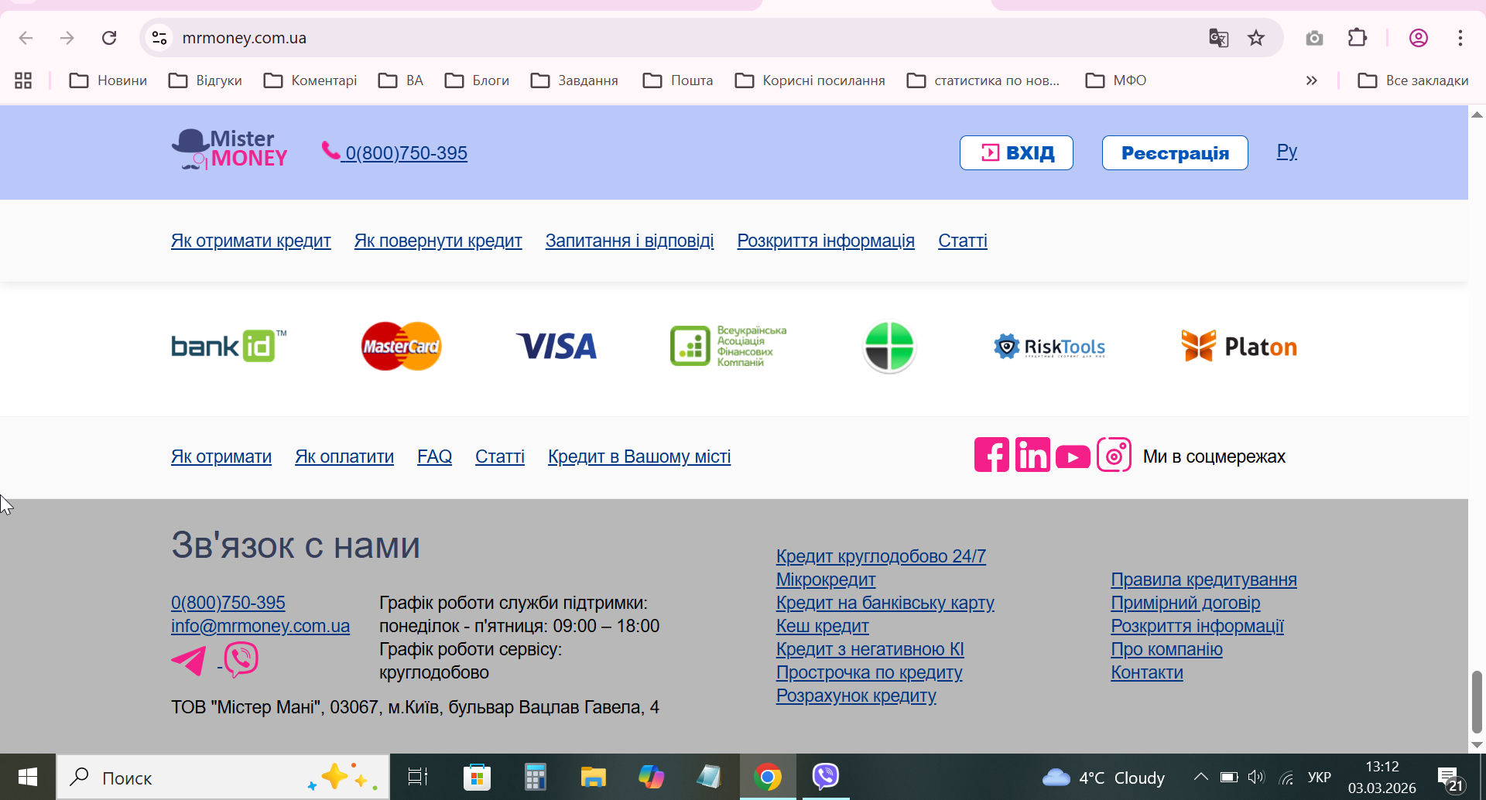Open Розкриття інформація menu link
The height and width of the screenshot is (800, 1486).
point(826,241)
